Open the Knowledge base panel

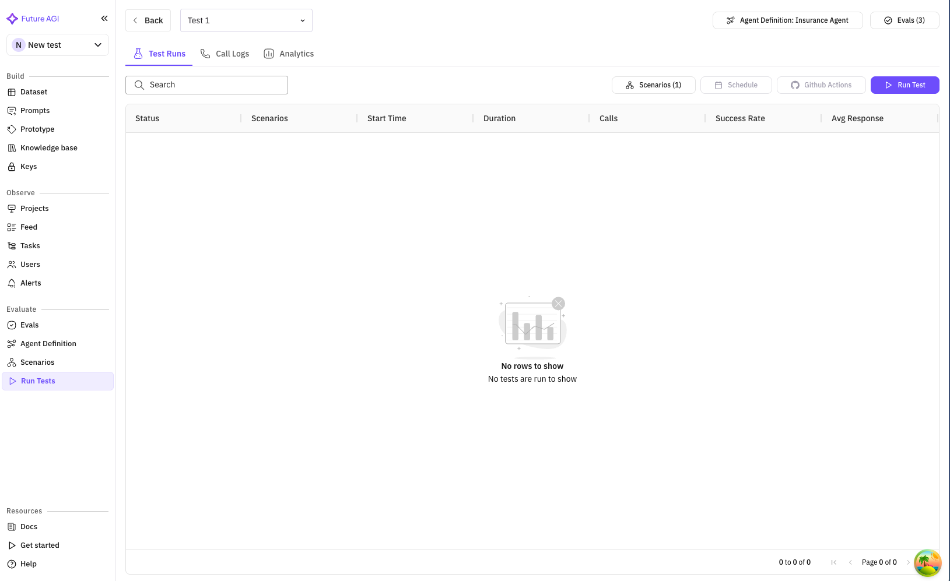coord(49,147)
